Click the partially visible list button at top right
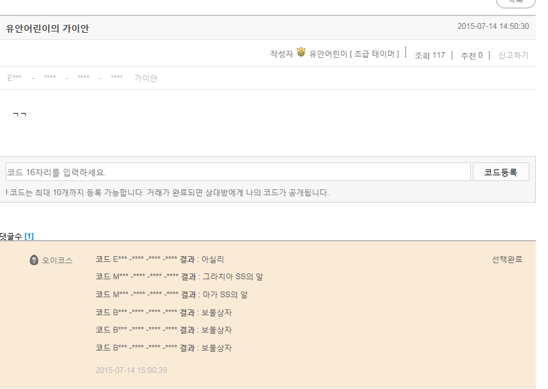 (x=515, y=3)
